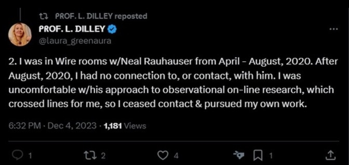Click the Dec 4, 2023 date

point(72,126)
